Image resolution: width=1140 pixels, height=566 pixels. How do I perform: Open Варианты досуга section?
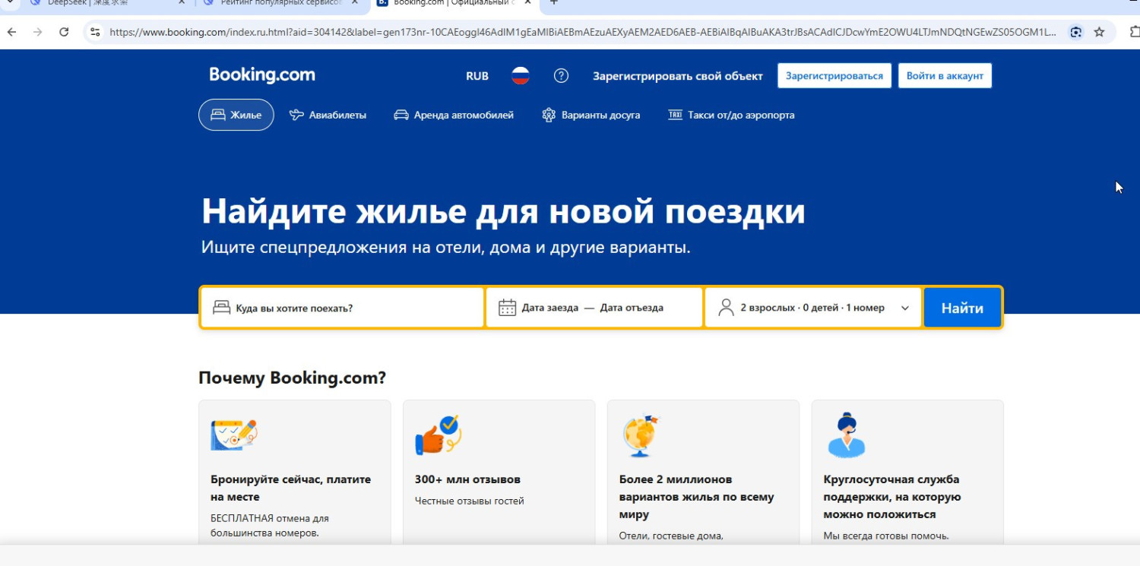coord(591,115)
